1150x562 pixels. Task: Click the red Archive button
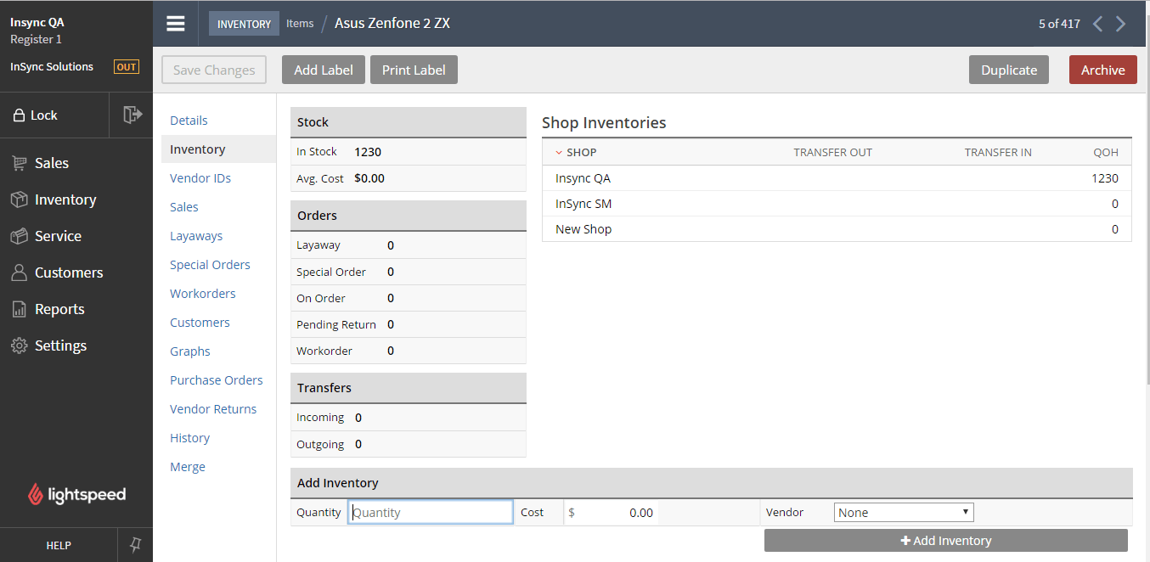click(x=1103, y=70)
